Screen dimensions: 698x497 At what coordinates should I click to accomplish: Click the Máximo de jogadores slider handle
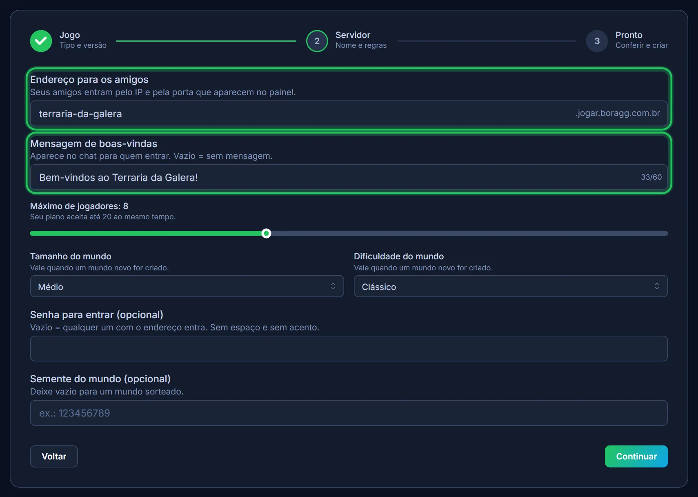coord(266,234)
